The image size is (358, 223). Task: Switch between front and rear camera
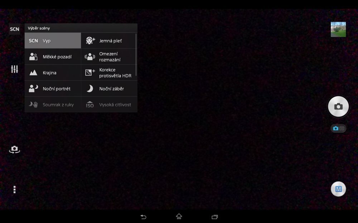[14, 149]
